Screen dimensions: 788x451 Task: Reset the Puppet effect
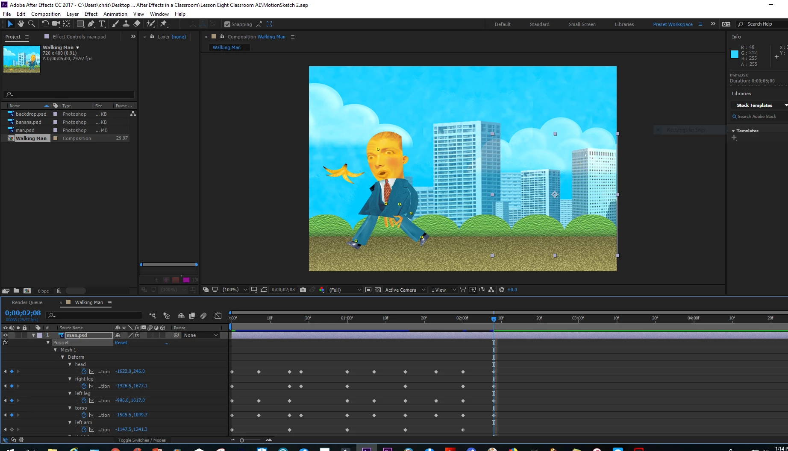coord(121,343)
